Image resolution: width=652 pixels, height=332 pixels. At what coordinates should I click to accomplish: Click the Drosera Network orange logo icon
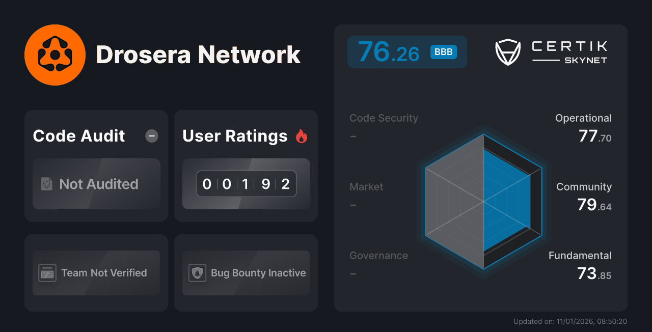point(55,54)
